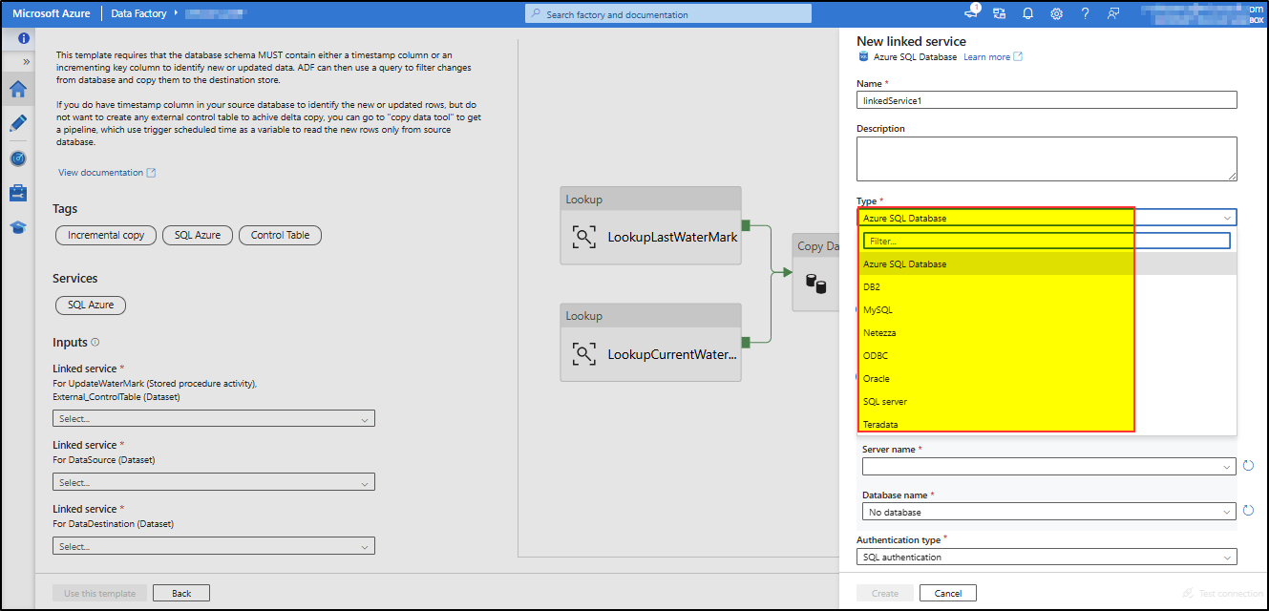This screenshot has width=1269, height=611.
Task: Refresh the Database name list
Action: coord(1248,512)
